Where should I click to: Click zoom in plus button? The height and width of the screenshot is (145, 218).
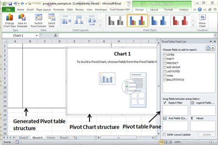click(x=211, y=142)
